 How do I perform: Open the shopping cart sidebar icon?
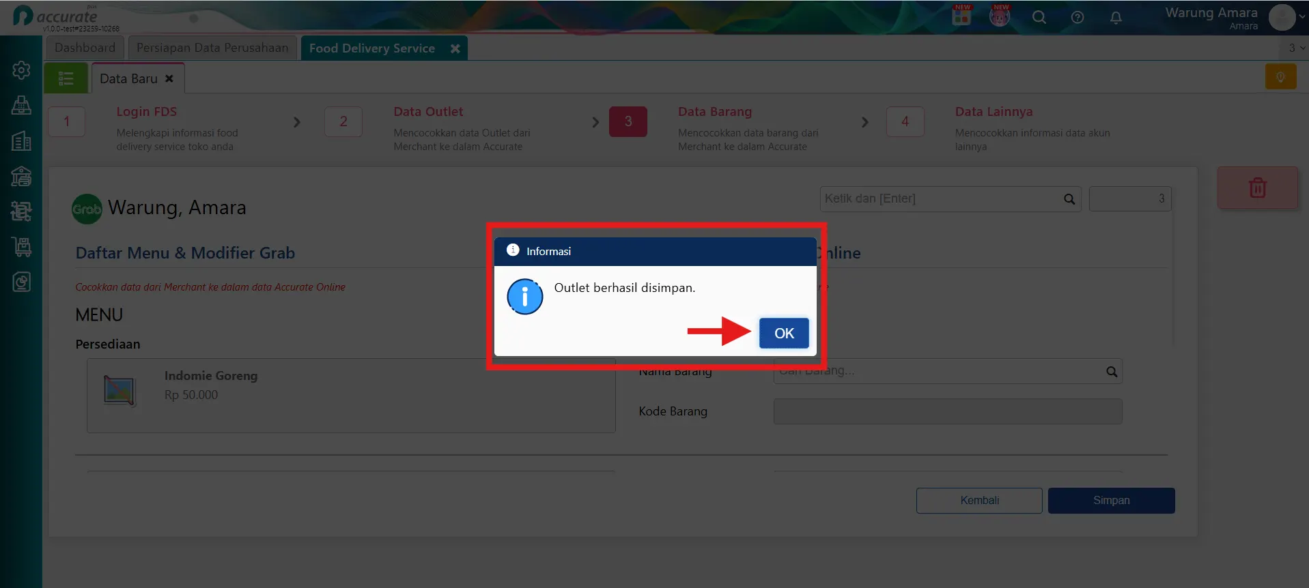pyautogui.click(x=21, y=247)
